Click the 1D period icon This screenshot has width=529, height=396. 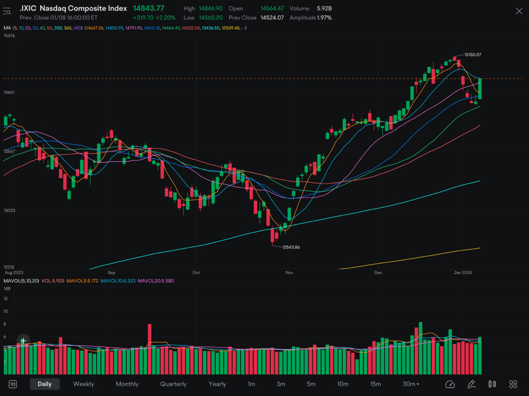pyautogui.click(x=12, y=384)
